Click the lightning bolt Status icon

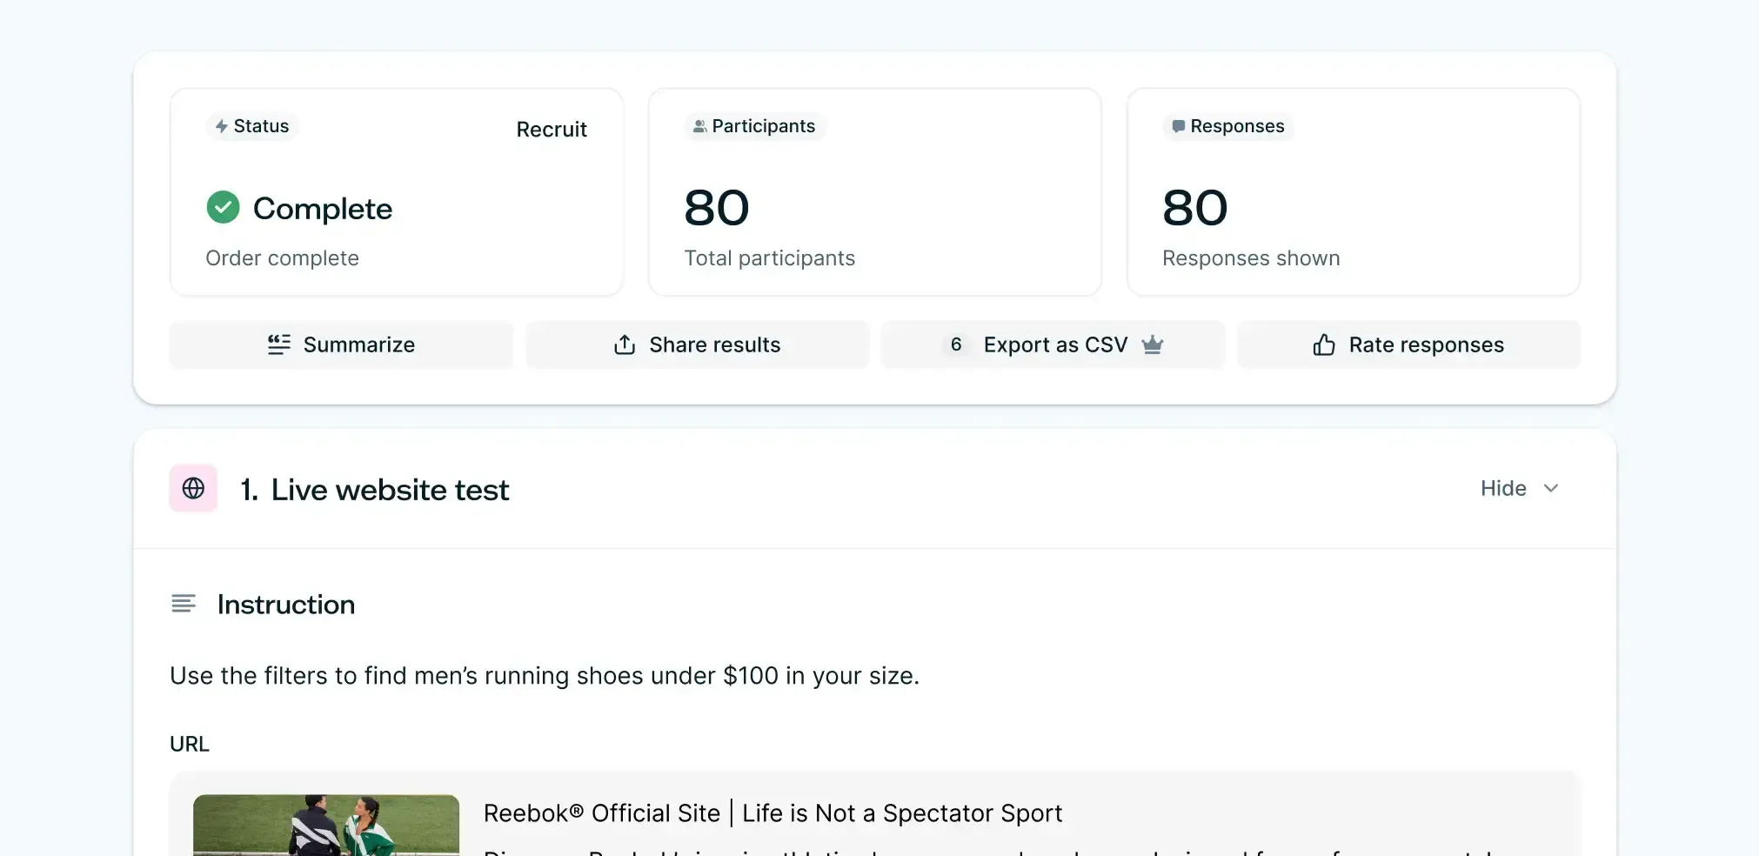pos(222,126)
